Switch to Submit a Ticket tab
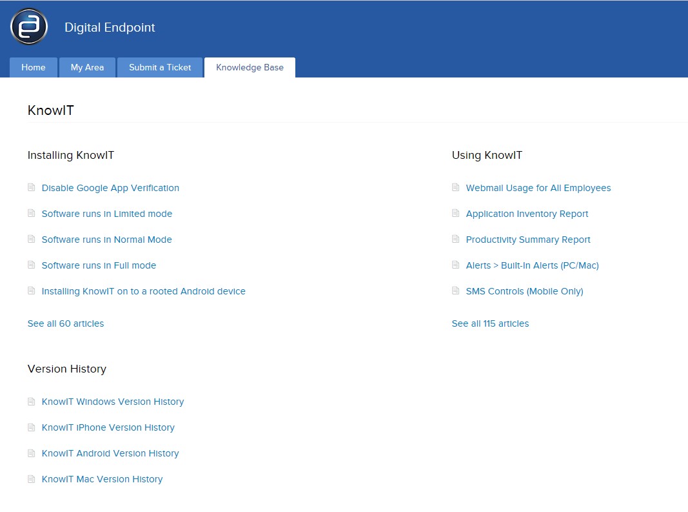The image size is (688, 512). coord(160,67)
